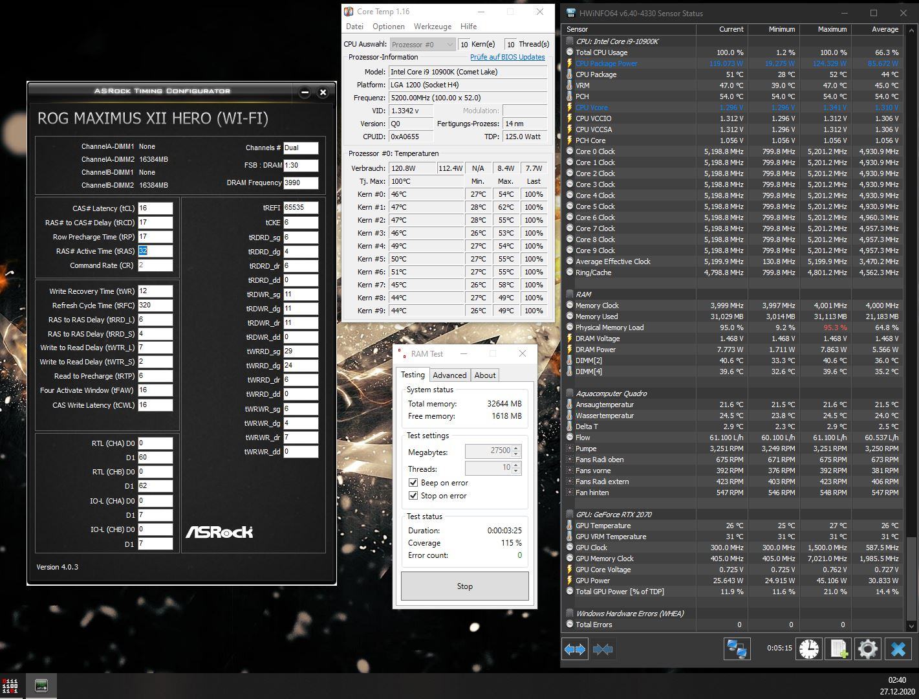Decrease Threads stepper down arrow
919x699 pixels.
coord(516,471)
